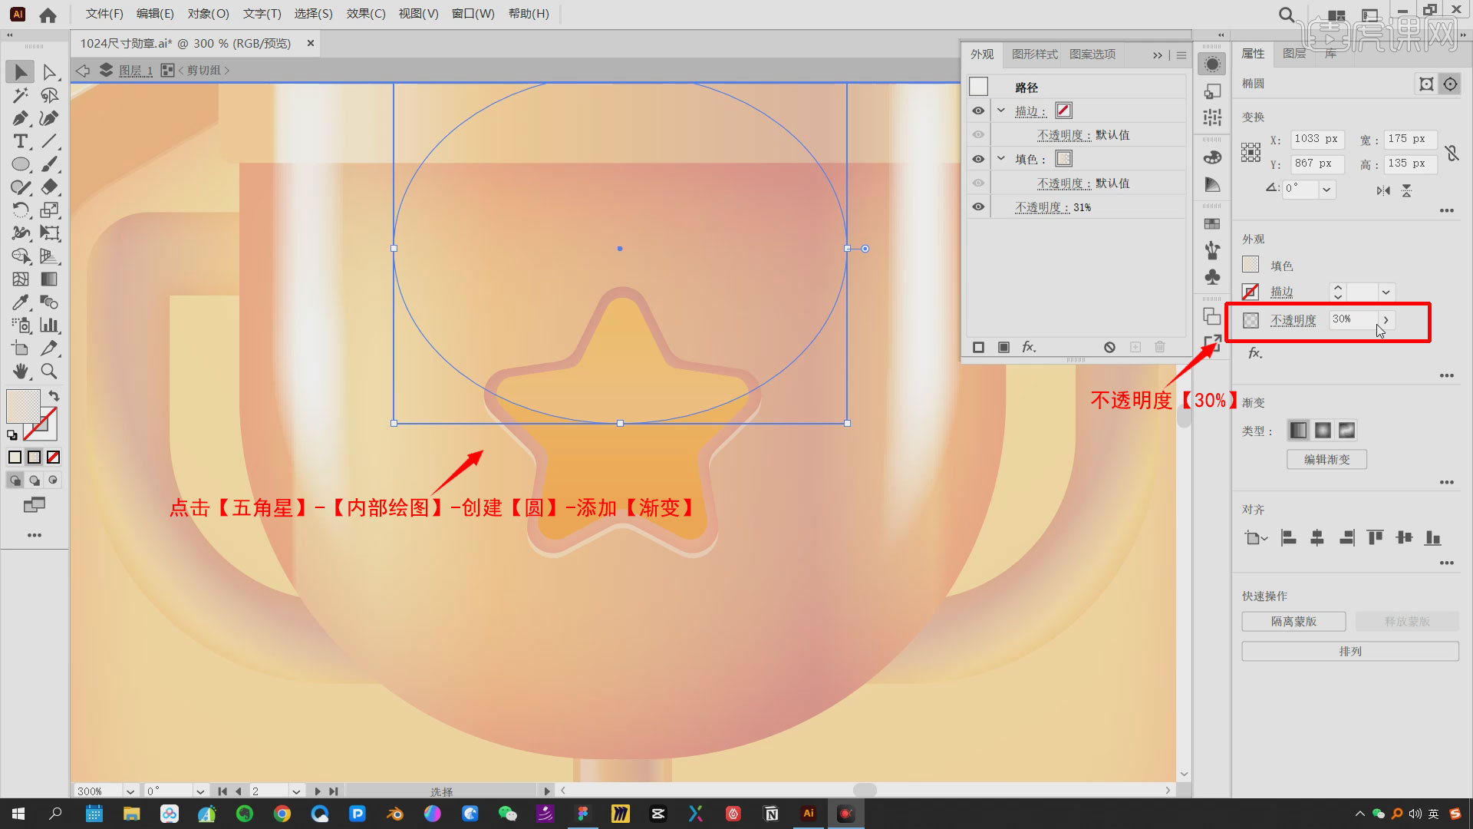Select the Blend tool

click(49, 302)
